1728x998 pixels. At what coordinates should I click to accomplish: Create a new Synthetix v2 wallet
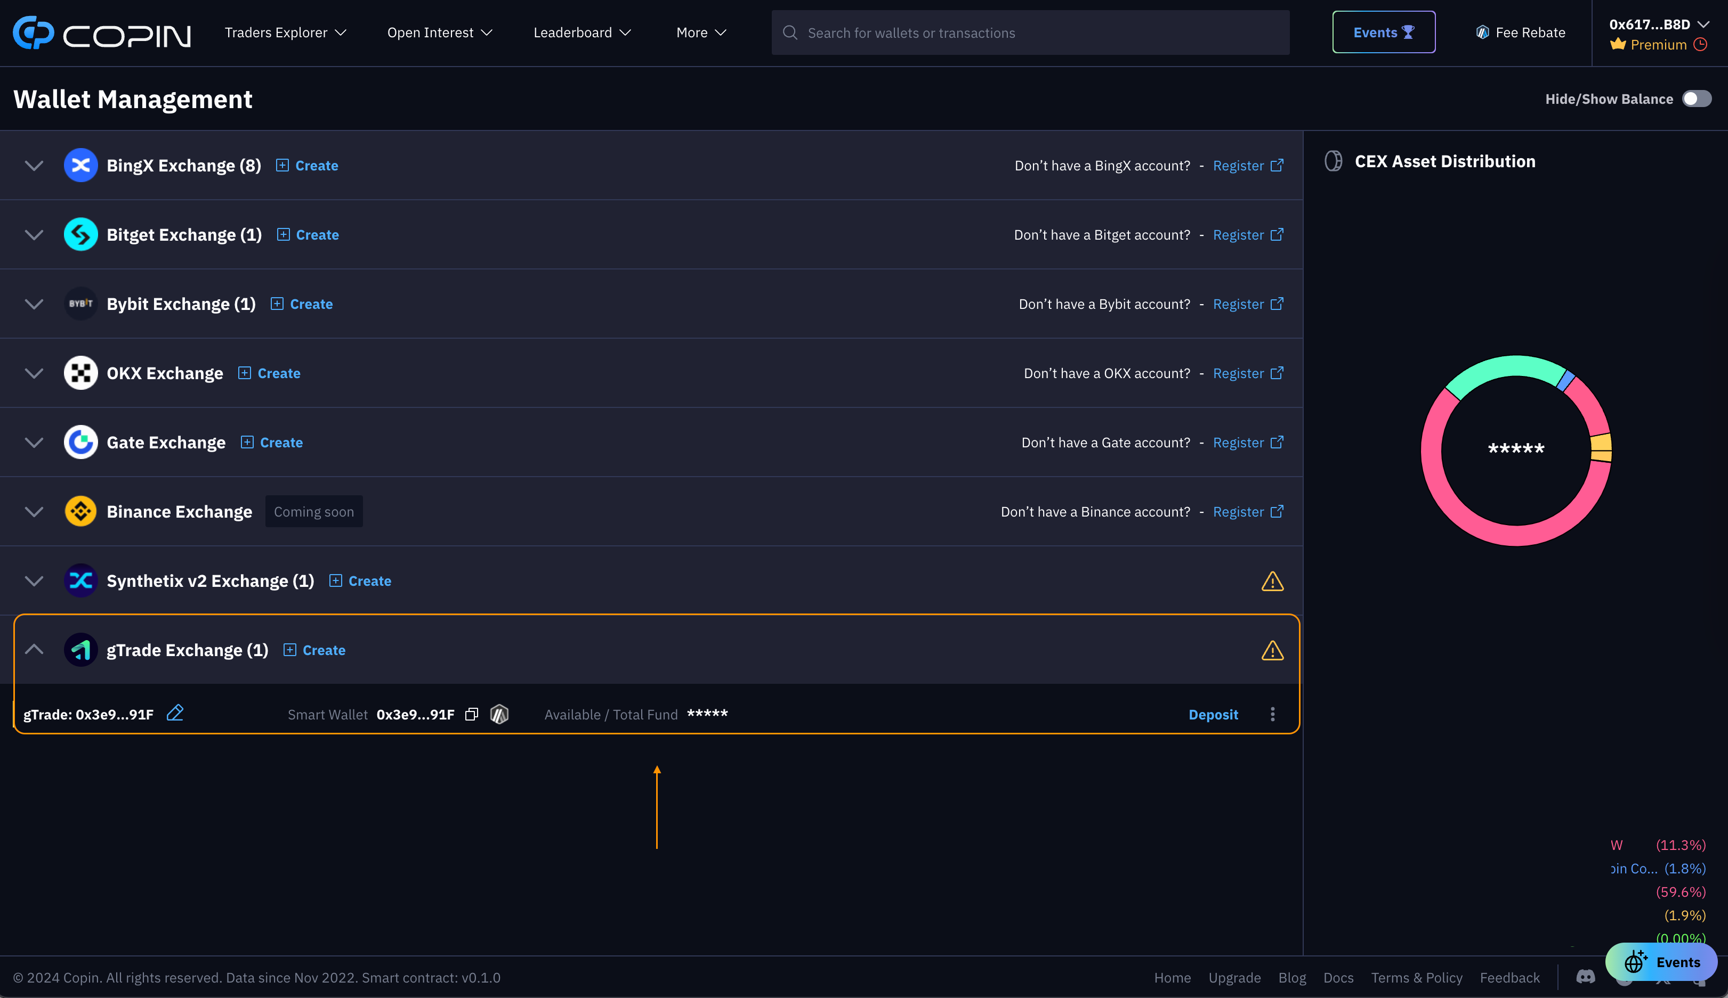(x=360, y=580)
